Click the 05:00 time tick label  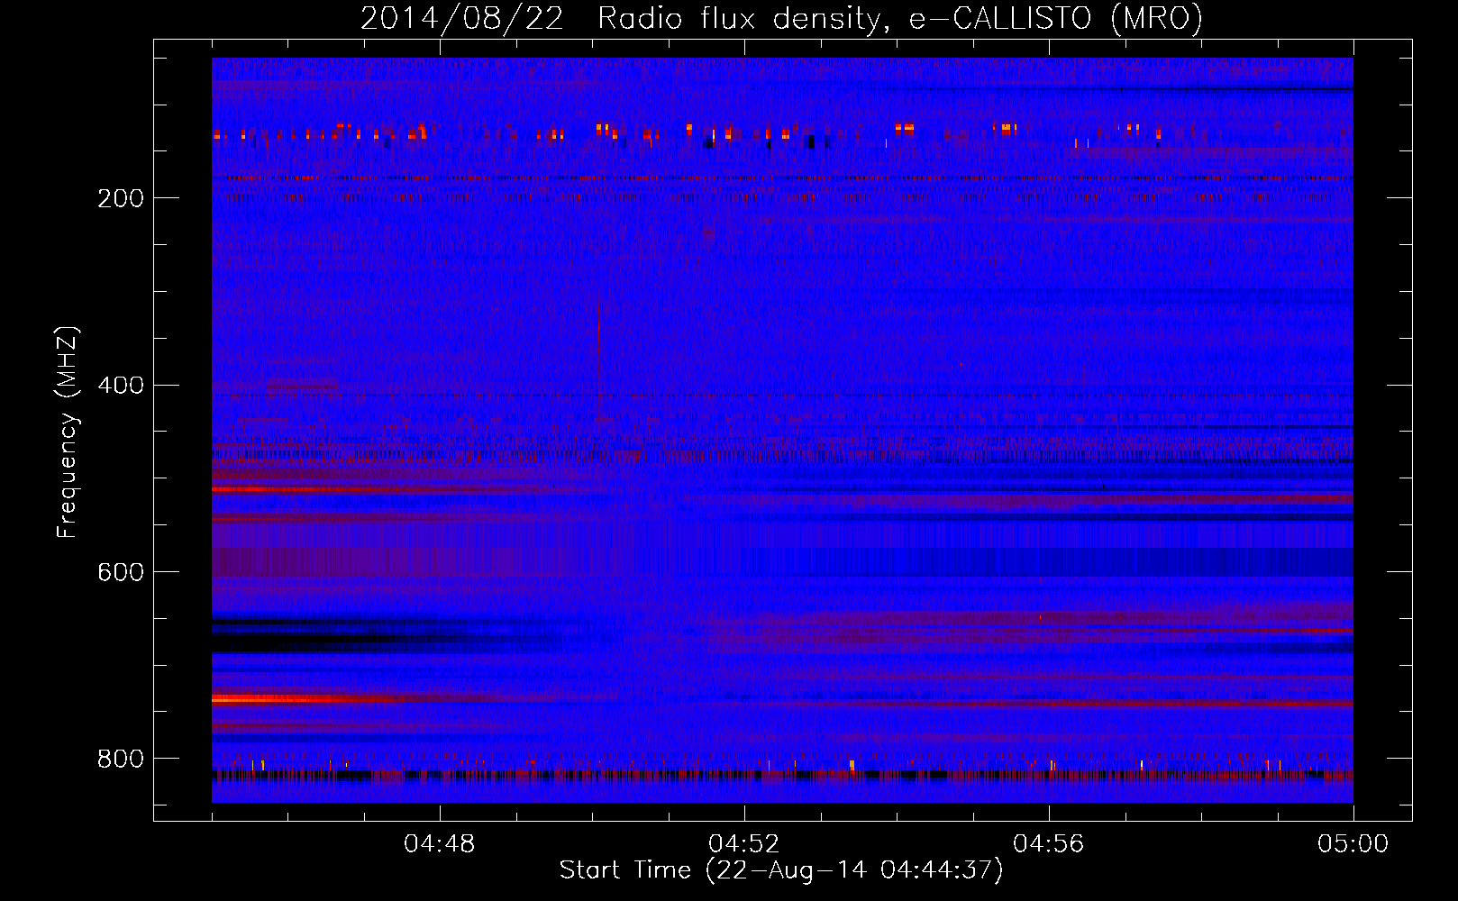point(1353,844)
